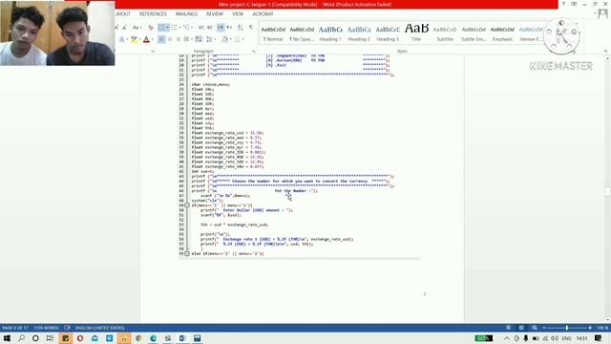
Task: Show hidden system tray icons
Action: click(507, 338)
